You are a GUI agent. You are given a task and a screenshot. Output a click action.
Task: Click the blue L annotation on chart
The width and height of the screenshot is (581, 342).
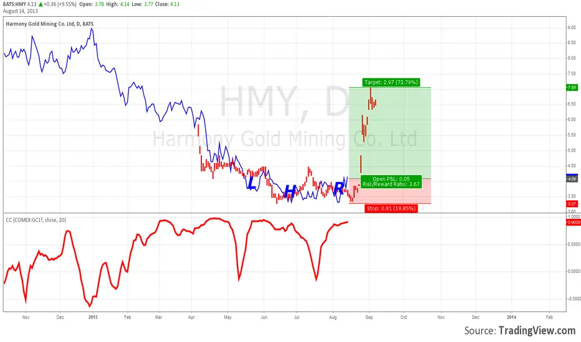click(252, 183)
